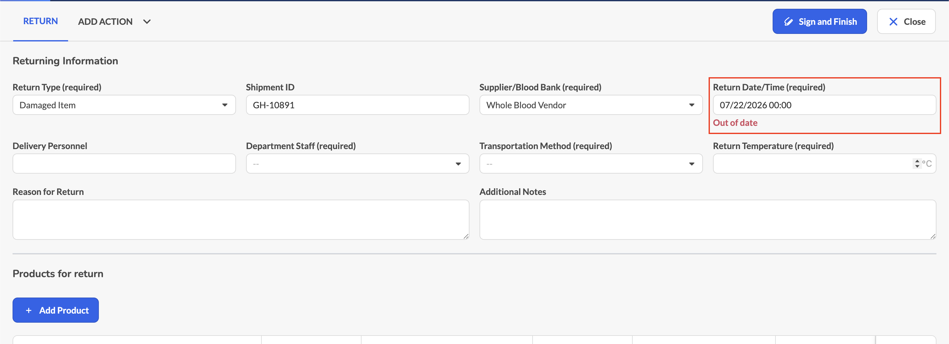Click the resize handle of Additional Notes
Image resolution: width=949 pixels, height=344 pixels.
pos(933,236)
